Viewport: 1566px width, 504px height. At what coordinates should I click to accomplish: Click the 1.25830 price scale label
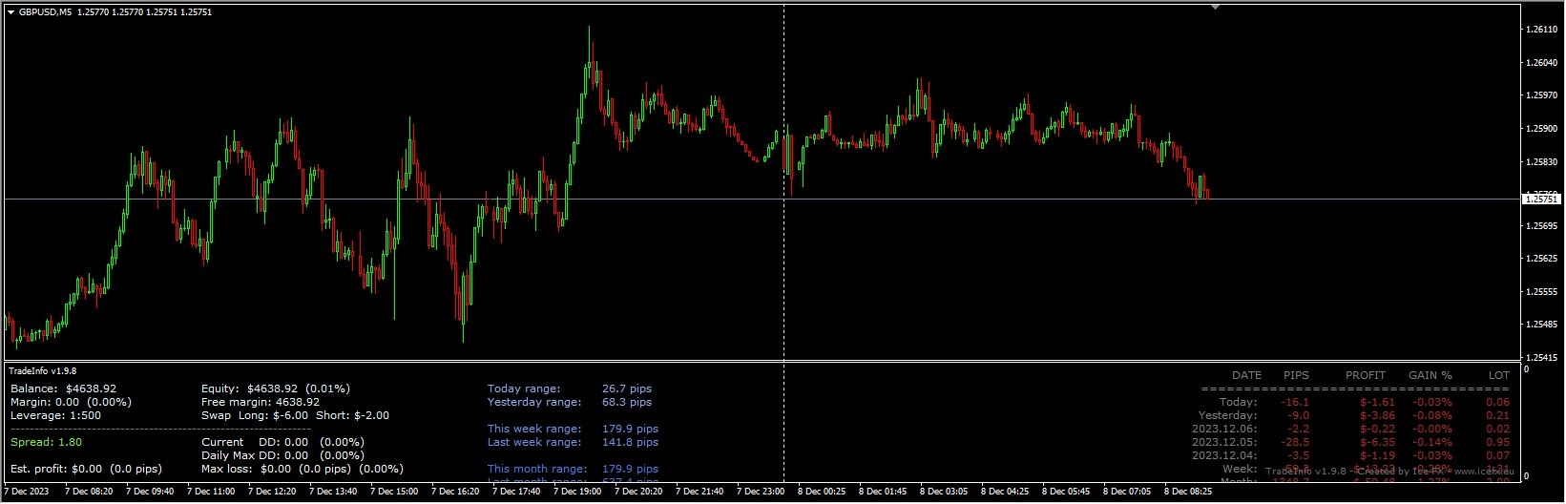pyautogui.click(x=1541, y=162)
